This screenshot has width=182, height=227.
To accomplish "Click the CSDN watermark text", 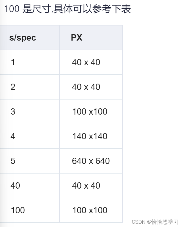I will [139, 222].
